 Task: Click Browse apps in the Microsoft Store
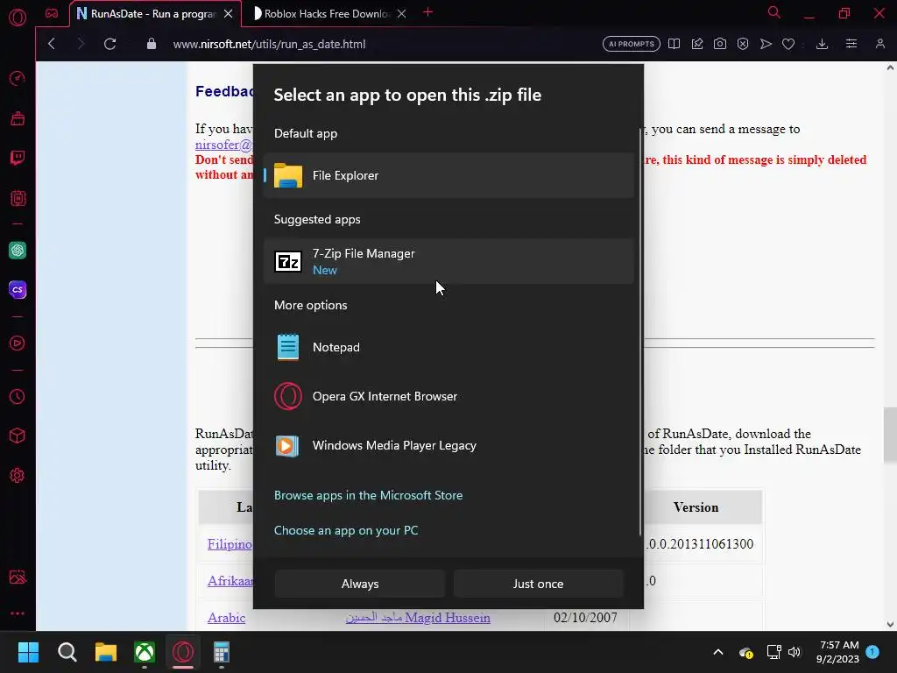(369, 496)
